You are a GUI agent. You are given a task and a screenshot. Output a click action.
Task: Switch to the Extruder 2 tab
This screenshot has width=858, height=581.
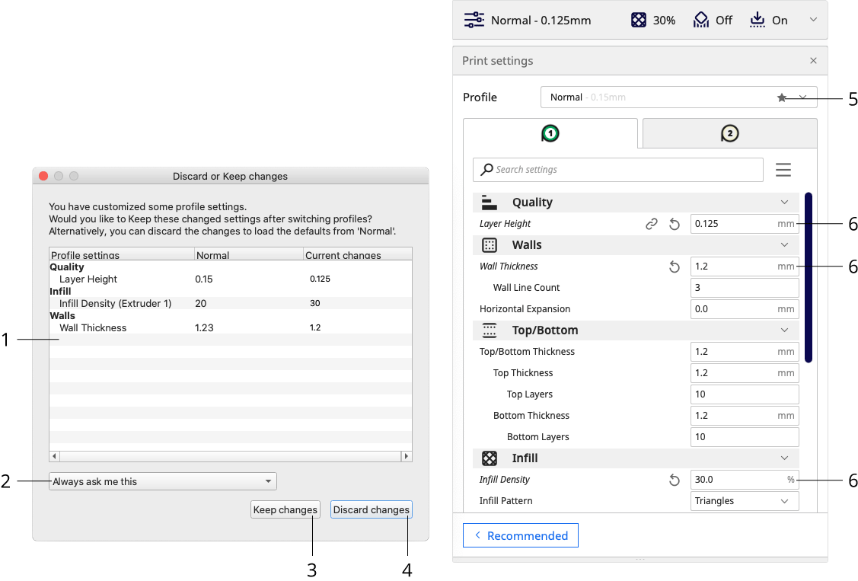pos(729,133)
